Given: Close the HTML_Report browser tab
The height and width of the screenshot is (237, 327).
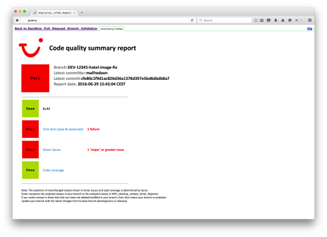Looking at the screenshot, I should pyautogui.click(x=74, y=12).
